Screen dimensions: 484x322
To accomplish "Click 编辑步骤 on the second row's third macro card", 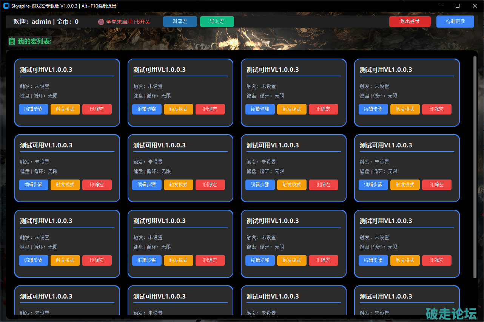I will click(x=260, y=185).
